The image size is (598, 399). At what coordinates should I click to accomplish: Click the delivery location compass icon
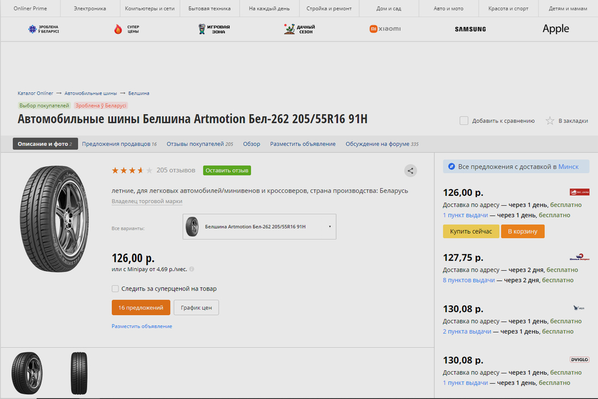pyautogui.click(x=451, y=167)
